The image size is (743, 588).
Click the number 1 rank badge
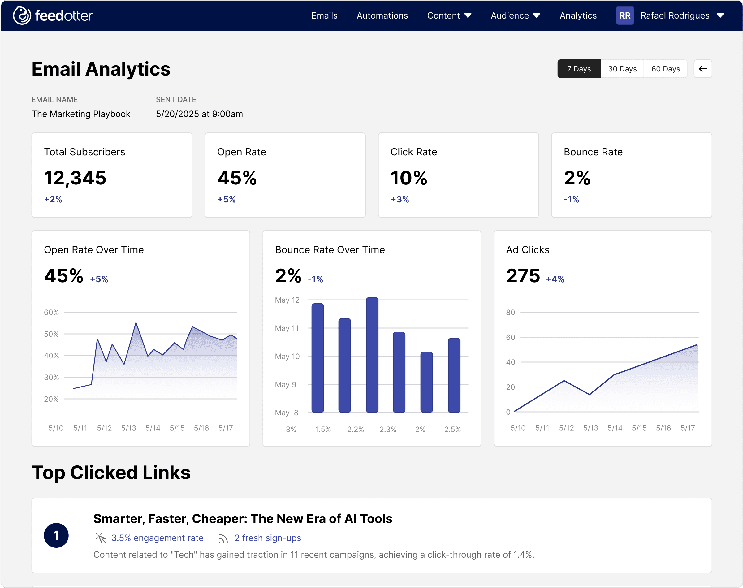(56, 535)
